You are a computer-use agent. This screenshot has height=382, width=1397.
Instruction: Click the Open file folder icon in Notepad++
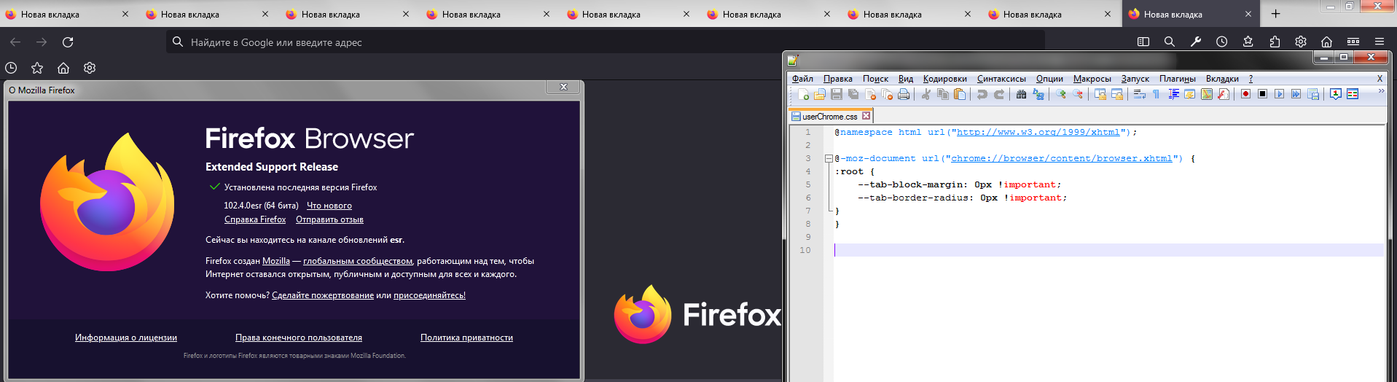click(820, 94)
